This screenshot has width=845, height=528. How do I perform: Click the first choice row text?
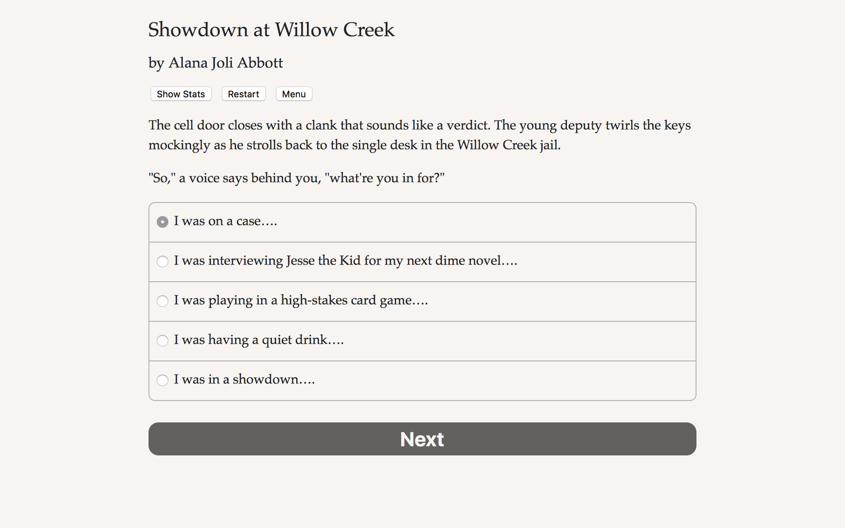tap(225, 222)
